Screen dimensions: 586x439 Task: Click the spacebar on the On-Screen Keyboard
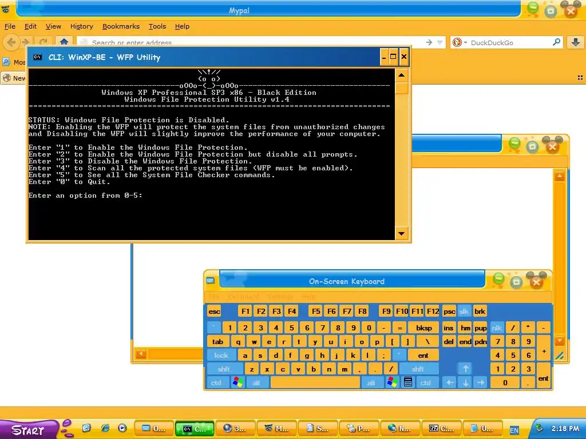(315, 382)
